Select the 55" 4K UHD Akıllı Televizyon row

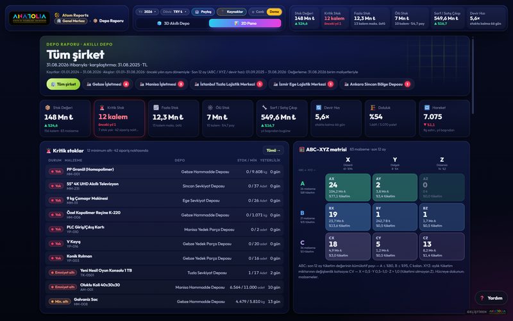coord(164,186)
